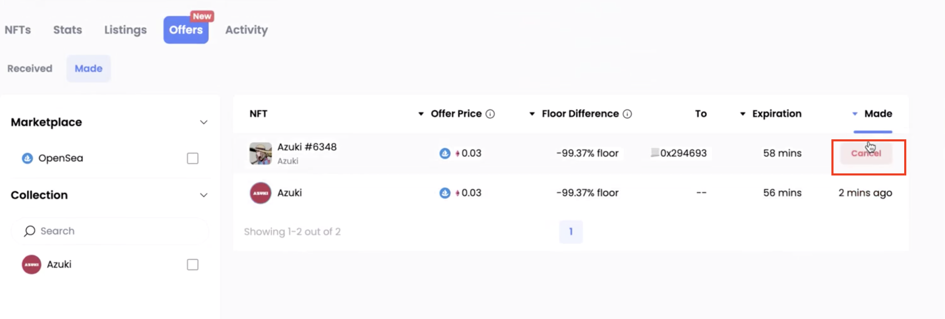Open the Azuki #6348 thumbnail

click(260, 154)
